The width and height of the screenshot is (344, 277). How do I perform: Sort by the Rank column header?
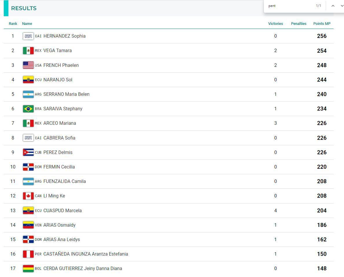(x=13, y=24)
